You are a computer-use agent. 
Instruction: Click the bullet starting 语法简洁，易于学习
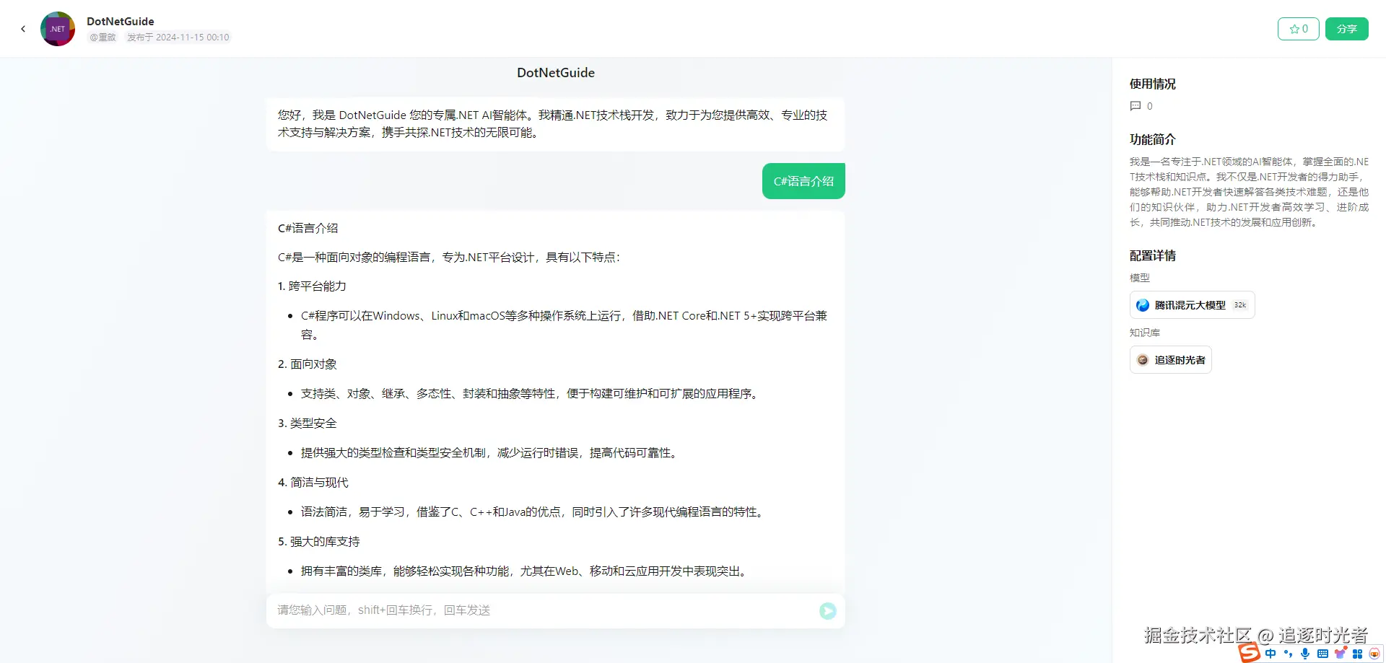click(534, 512)
